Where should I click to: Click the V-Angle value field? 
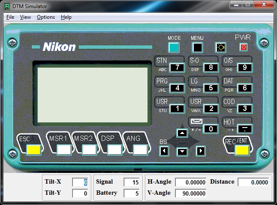[x=191, y=193]
